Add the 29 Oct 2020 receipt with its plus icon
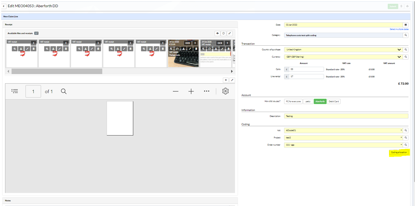415x206 pixels. [x=227, y=43]
